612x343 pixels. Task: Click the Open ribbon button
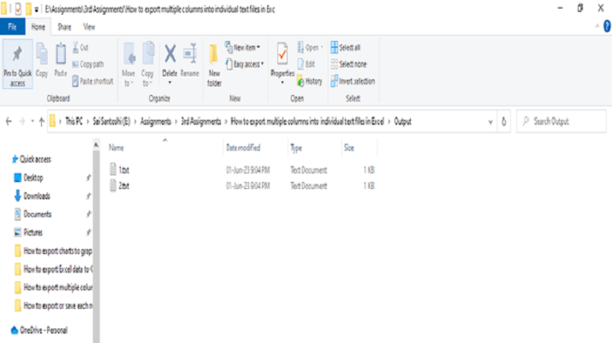(311, 48)
